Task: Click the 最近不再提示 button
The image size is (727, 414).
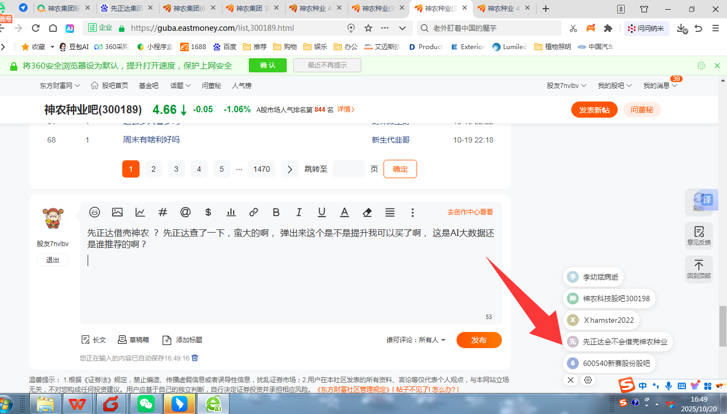Action: tap(327, 65)
